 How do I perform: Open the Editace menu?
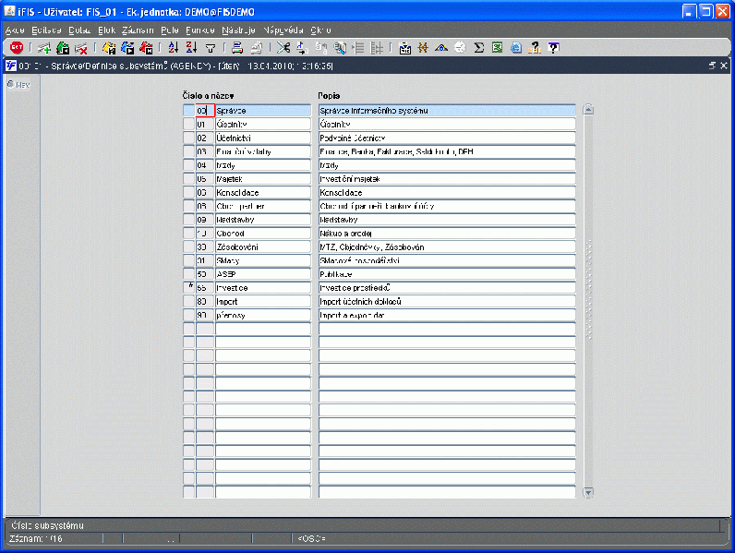coord(46,30)
